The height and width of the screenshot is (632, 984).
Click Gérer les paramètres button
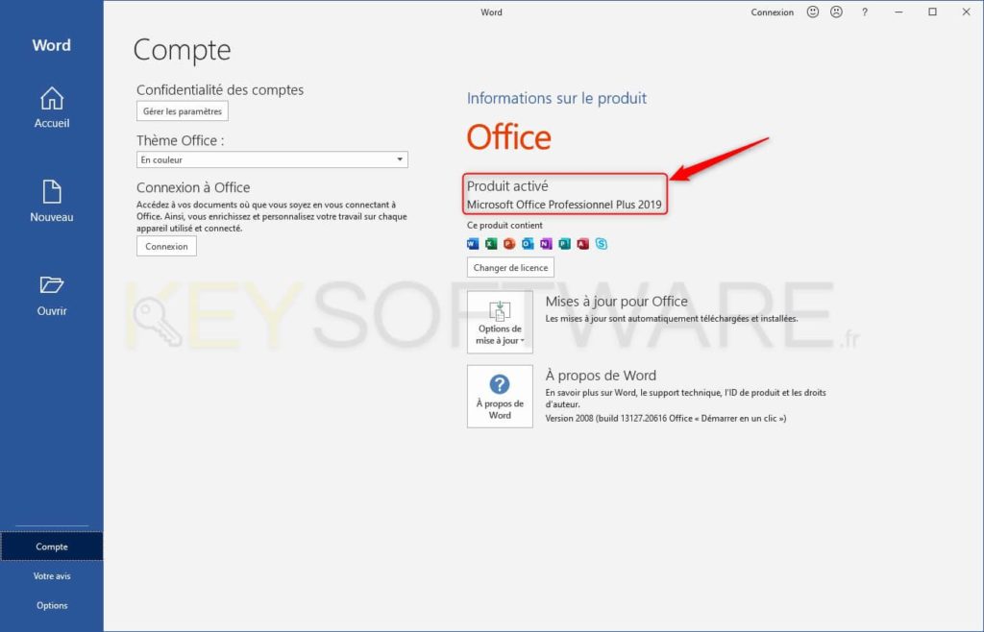[183, 111]
